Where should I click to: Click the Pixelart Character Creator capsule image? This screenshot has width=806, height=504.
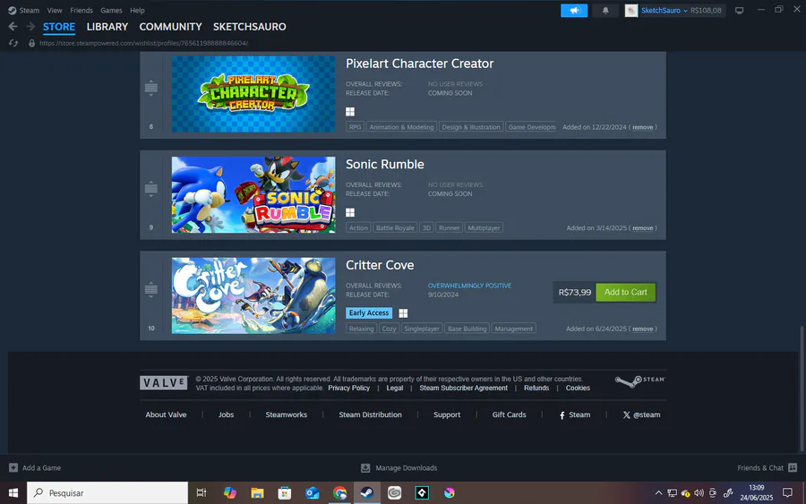coord(253,94)
